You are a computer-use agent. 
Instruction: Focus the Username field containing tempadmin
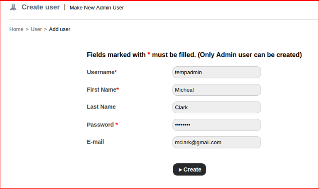click(216, 72)
